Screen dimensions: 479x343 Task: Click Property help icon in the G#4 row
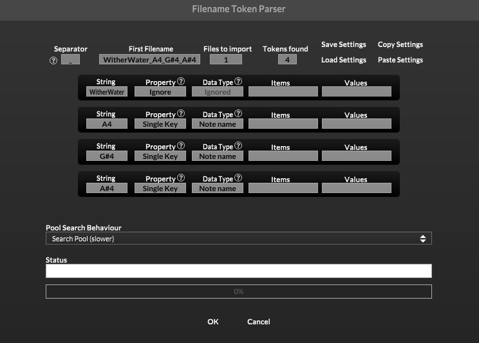click(x=181, y=146)
